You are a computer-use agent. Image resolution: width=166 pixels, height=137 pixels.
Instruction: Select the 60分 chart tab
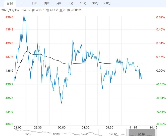[x=107, y=3]
